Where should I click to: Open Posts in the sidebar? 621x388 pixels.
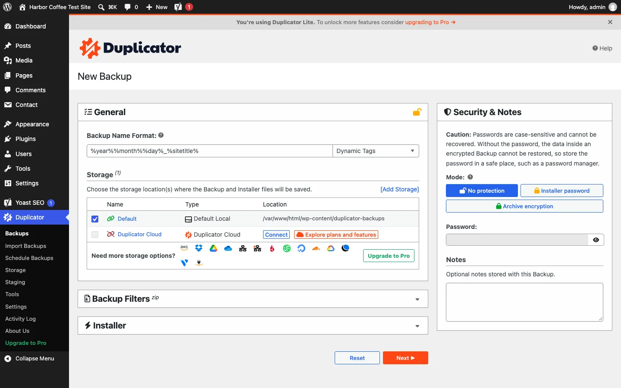point(34,46)
